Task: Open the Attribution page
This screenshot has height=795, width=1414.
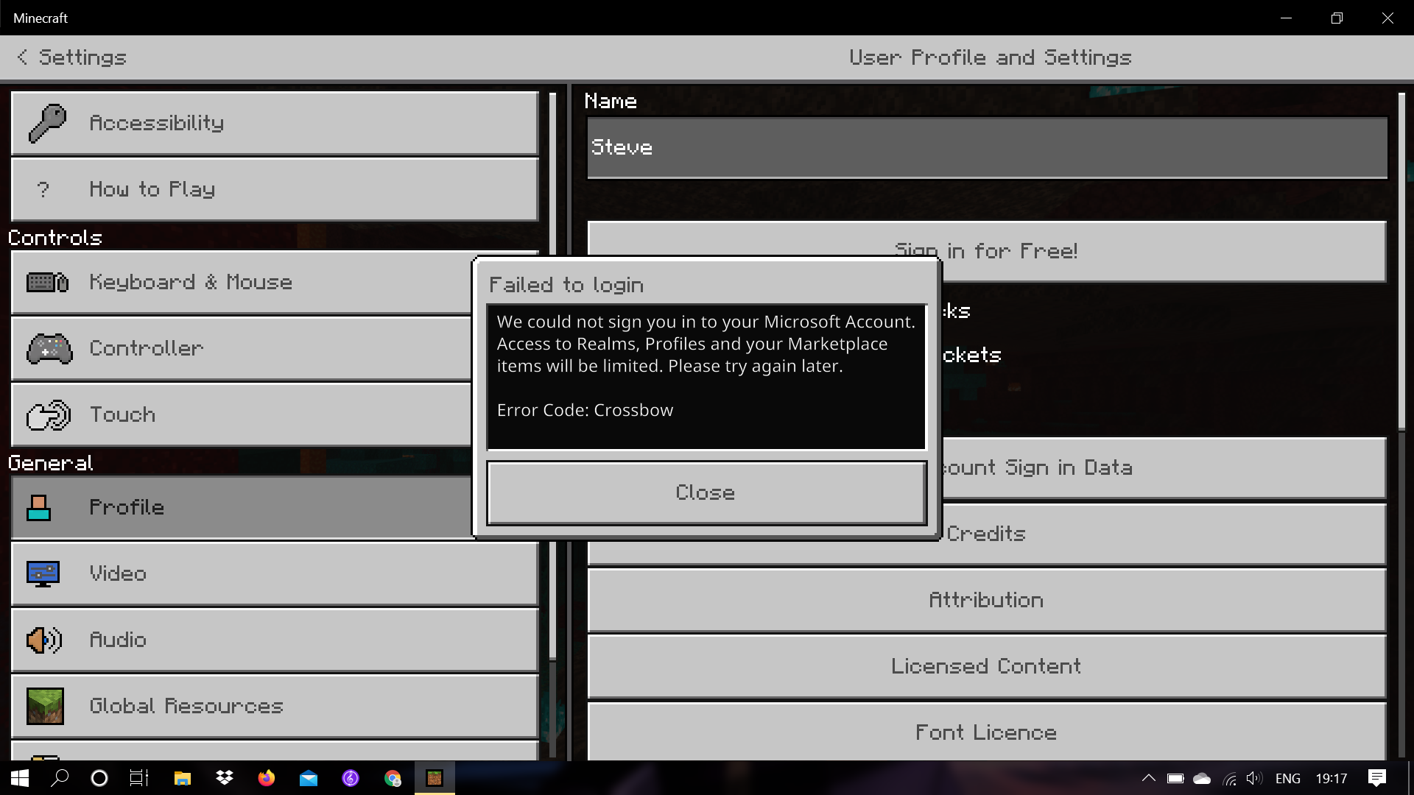Action: (986, 600)
